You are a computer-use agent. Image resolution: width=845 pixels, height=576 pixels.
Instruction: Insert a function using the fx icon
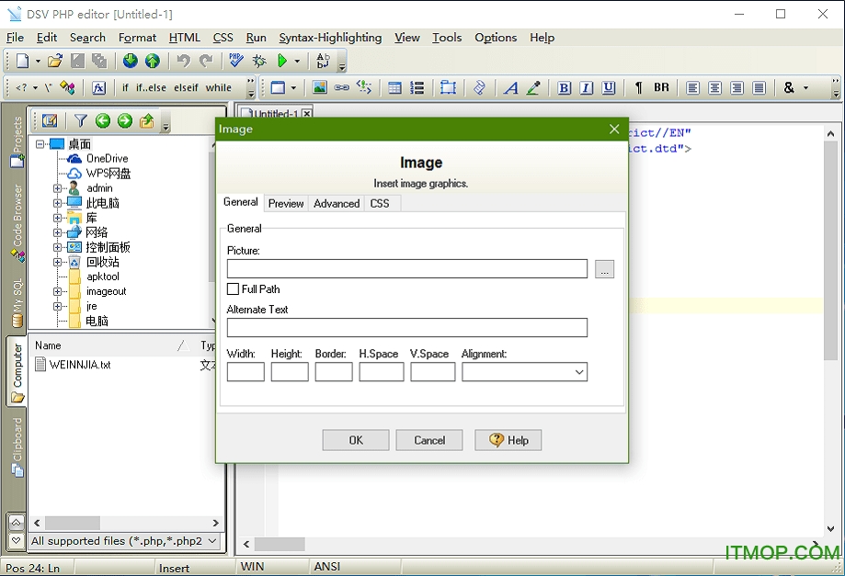tap(99, 88)
